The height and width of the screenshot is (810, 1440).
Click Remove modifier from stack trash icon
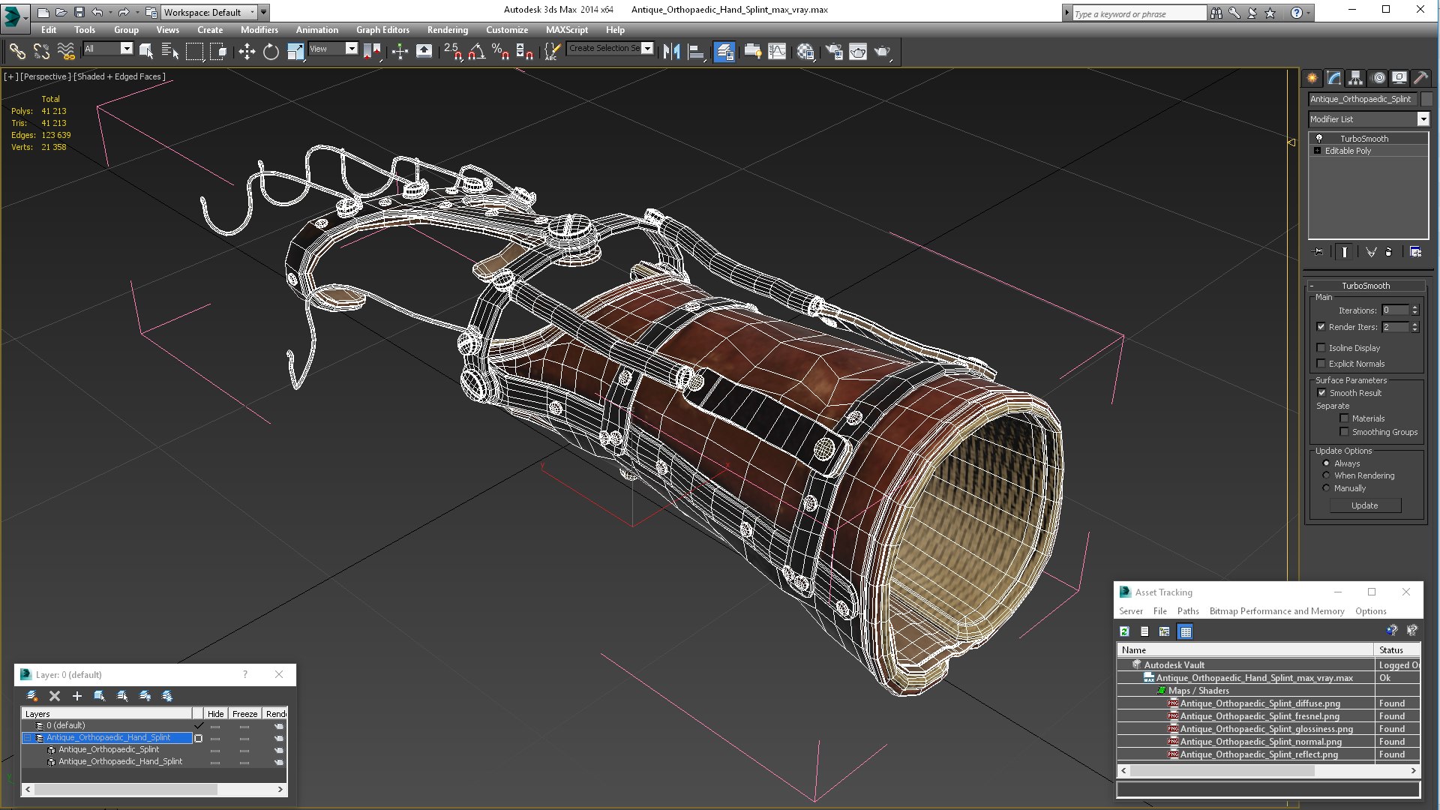pyautogui.click(x=1388, y=252)
